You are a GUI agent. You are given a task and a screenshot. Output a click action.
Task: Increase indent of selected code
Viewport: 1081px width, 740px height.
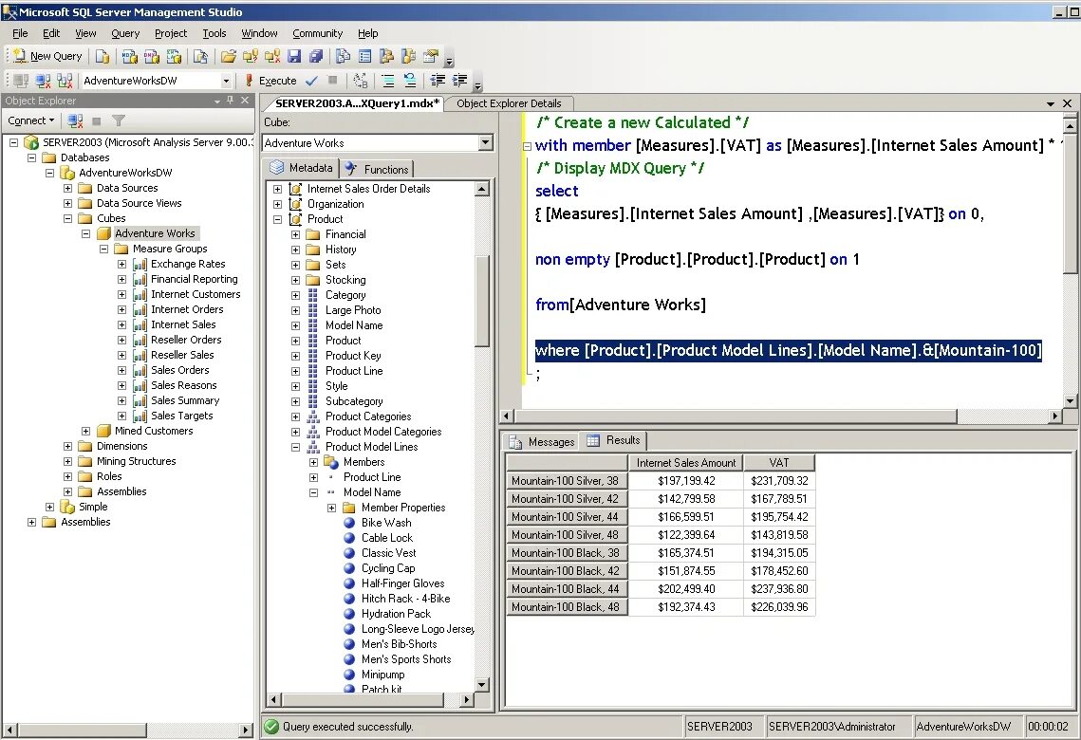point(460,81)
